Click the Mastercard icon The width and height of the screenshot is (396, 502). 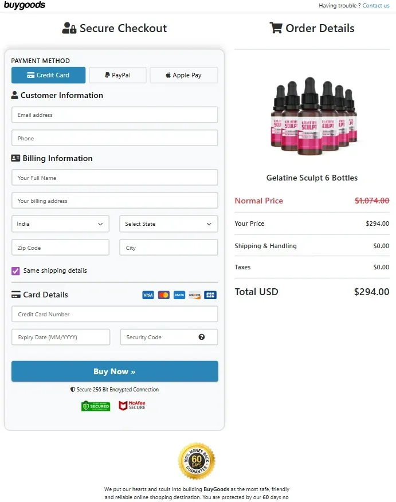163,295
